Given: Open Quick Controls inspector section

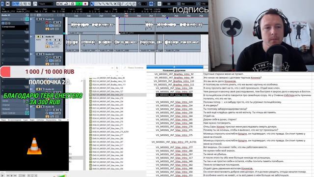Looking at the screenshot, I should click(15, 113).
